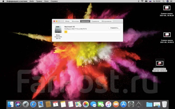
Task: Click the yellow used-space segment
Action: pyautogui.click(x=66, y=32)
